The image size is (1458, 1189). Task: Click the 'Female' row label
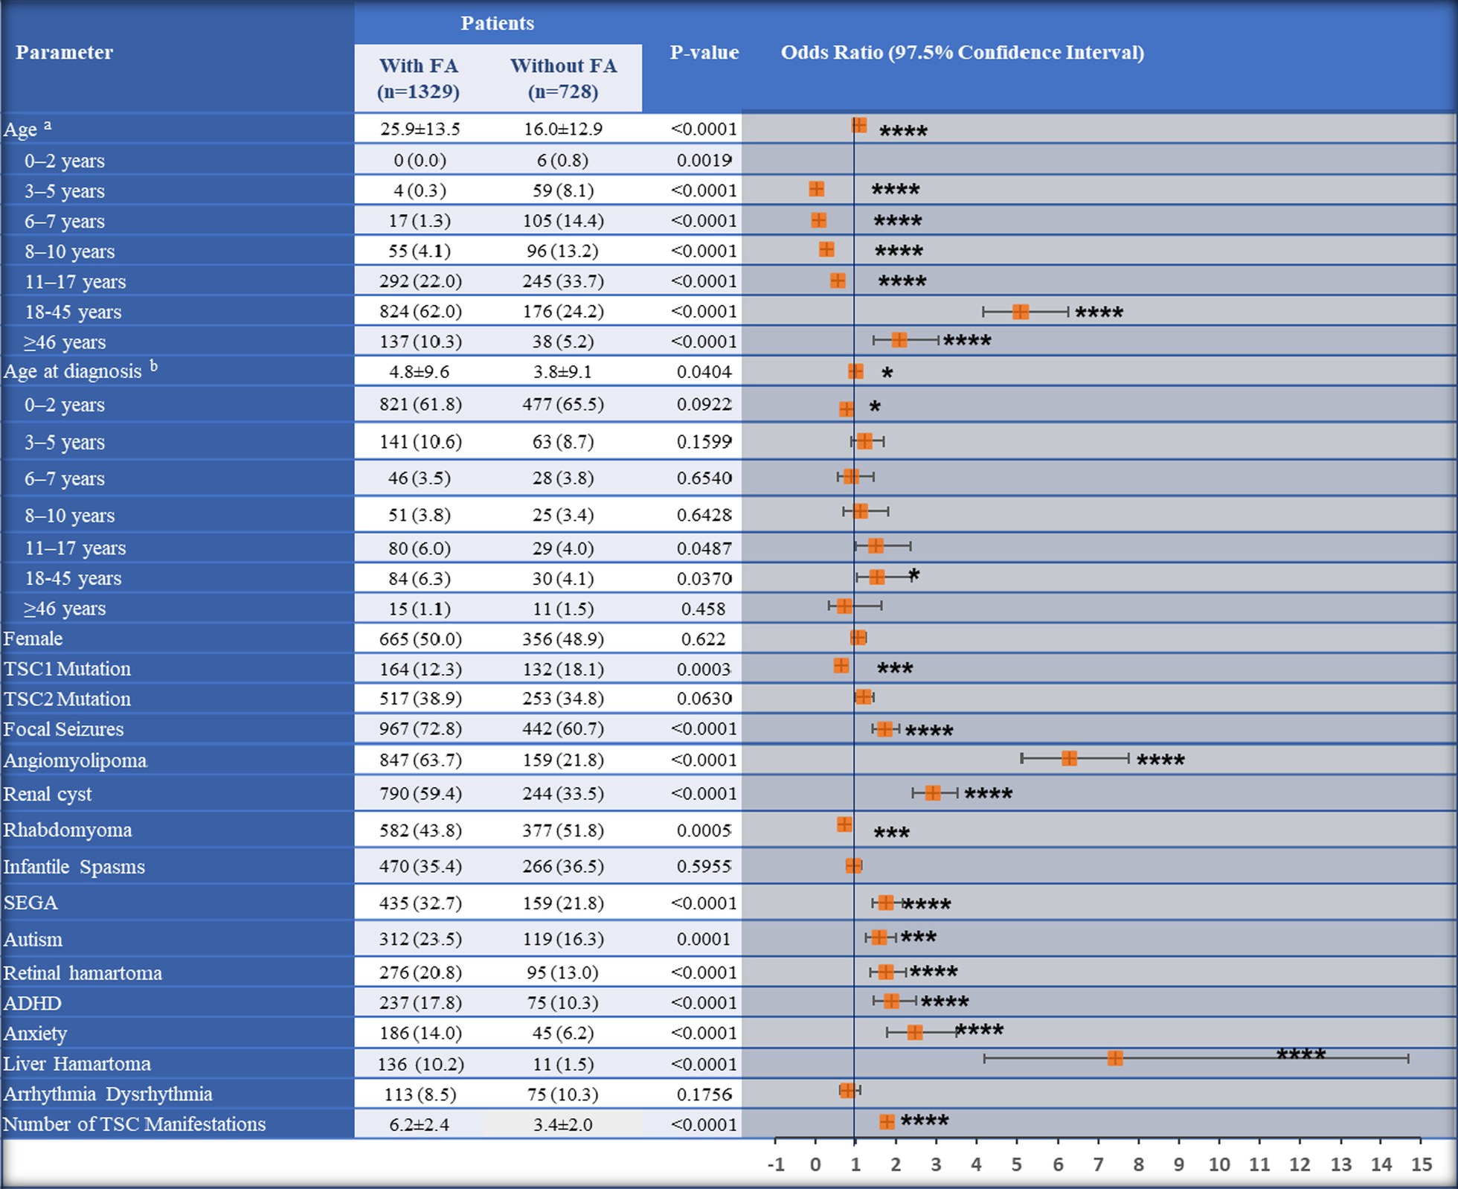tap(33, 638)
